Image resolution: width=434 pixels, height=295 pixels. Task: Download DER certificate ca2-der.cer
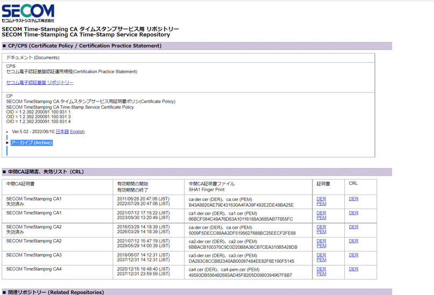click(321, 241)
